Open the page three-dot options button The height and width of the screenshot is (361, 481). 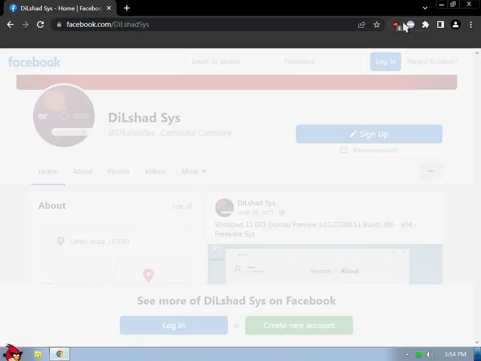(431, 171)
